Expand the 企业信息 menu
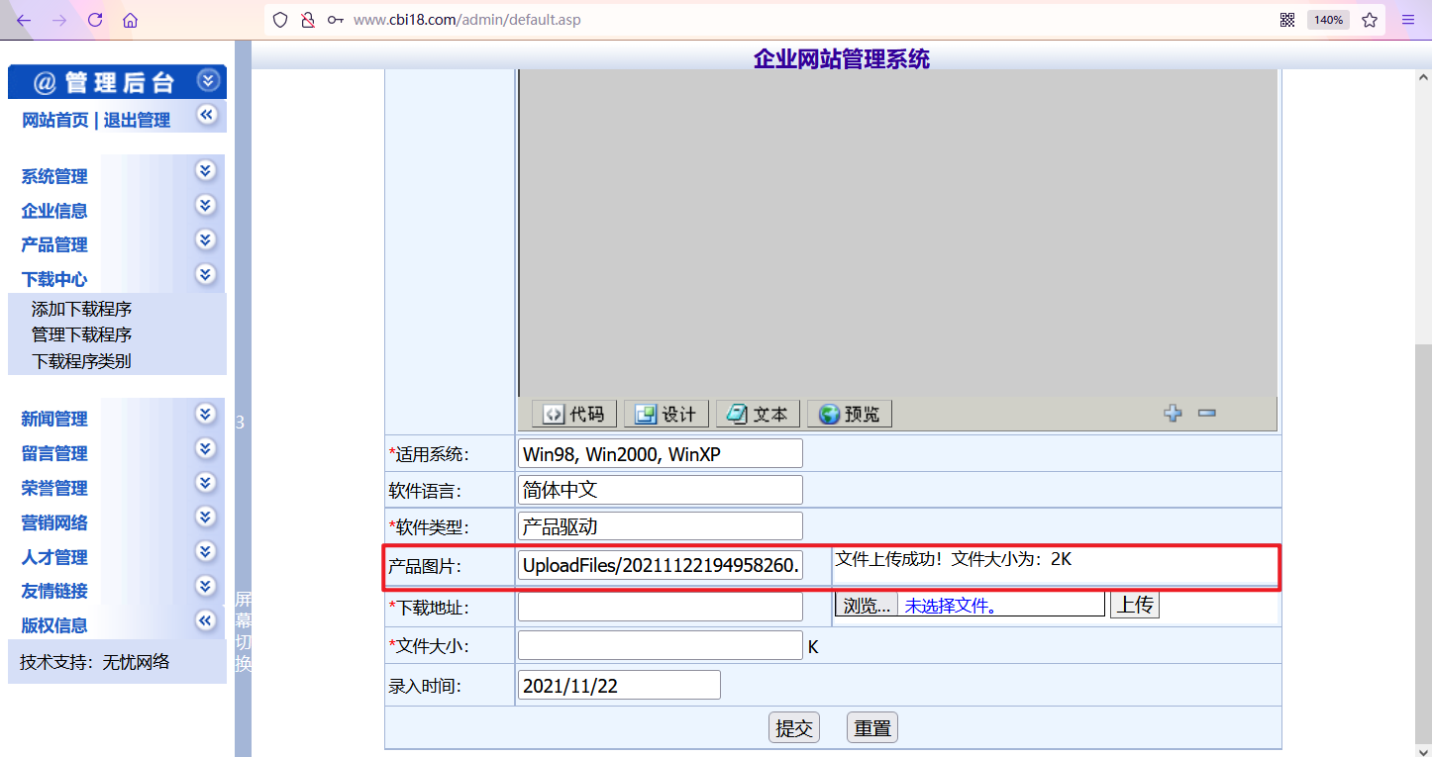Viewport: 1432px width, 757px height. click(x=54, y=211)
